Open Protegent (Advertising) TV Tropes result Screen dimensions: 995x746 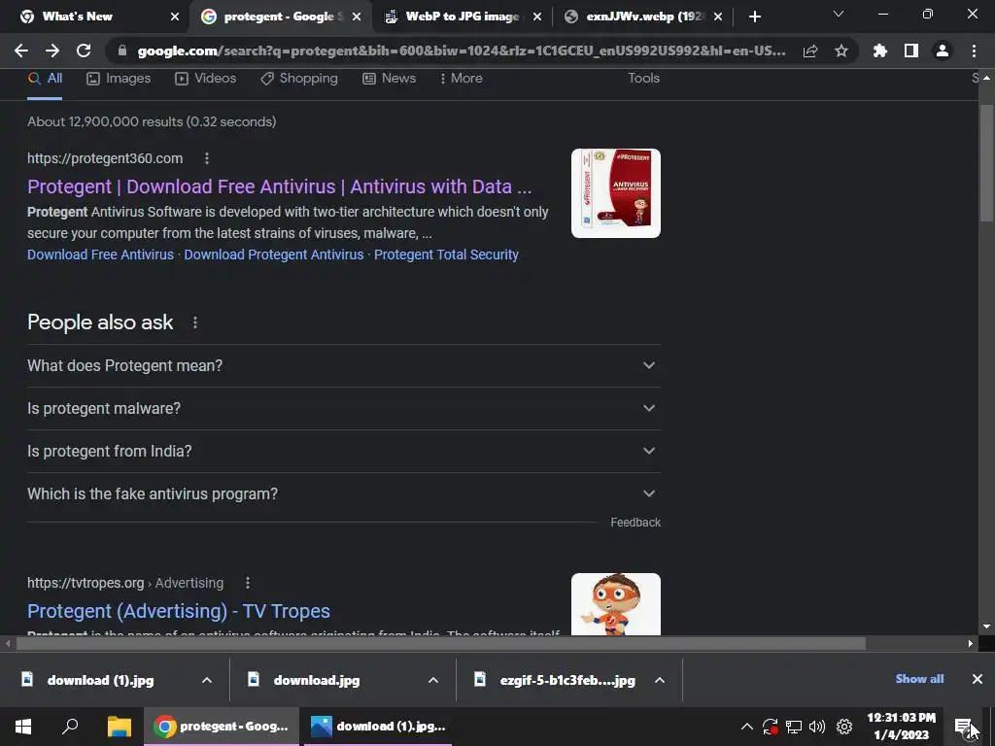(x=179, y=611)
